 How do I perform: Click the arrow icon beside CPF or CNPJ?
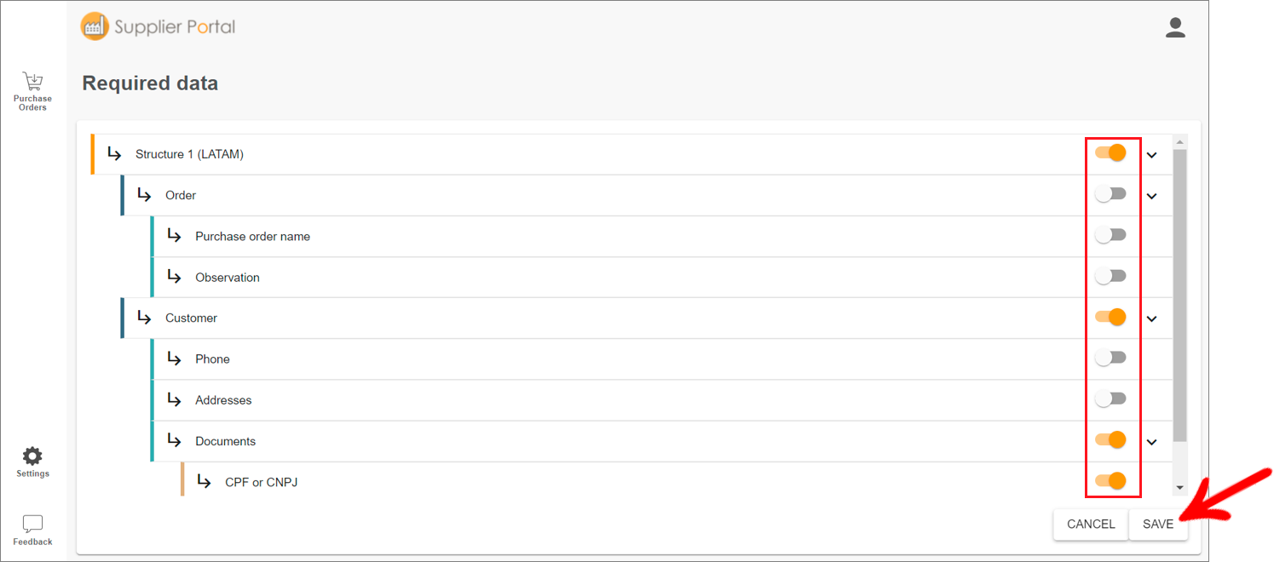click(204, 482)
